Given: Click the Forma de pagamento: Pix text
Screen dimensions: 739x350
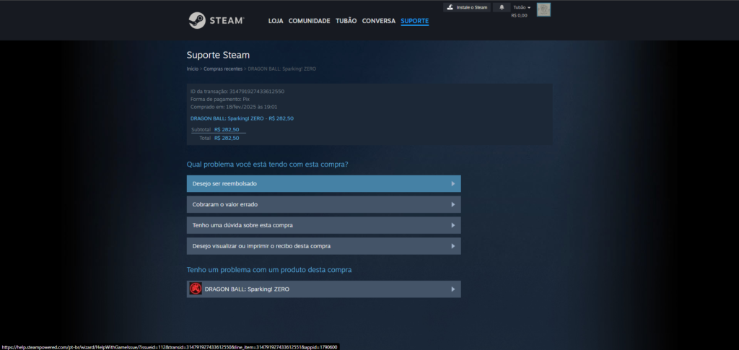Looking at the screenshot, I should pos(219,100).
